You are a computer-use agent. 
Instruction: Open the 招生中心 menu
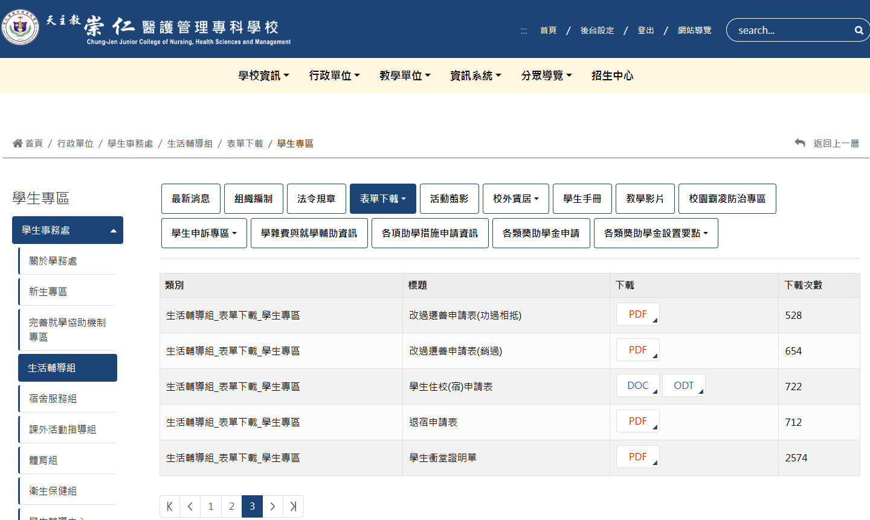612,75
